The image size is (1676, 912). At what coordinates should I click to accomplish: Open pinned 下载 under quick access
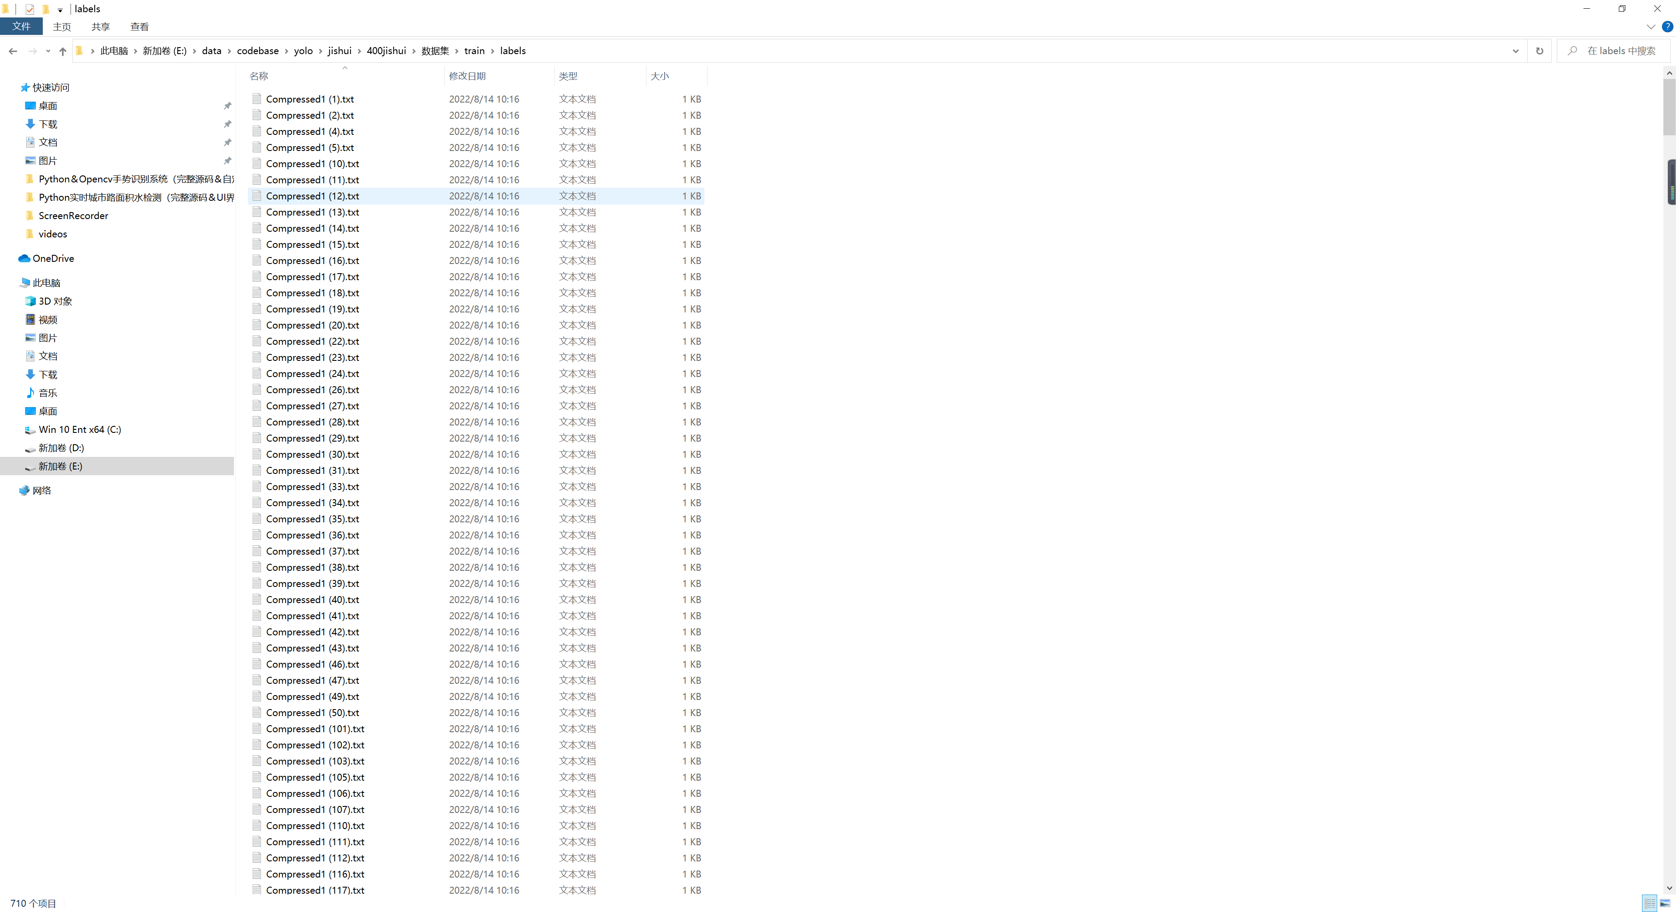(48, 123)
